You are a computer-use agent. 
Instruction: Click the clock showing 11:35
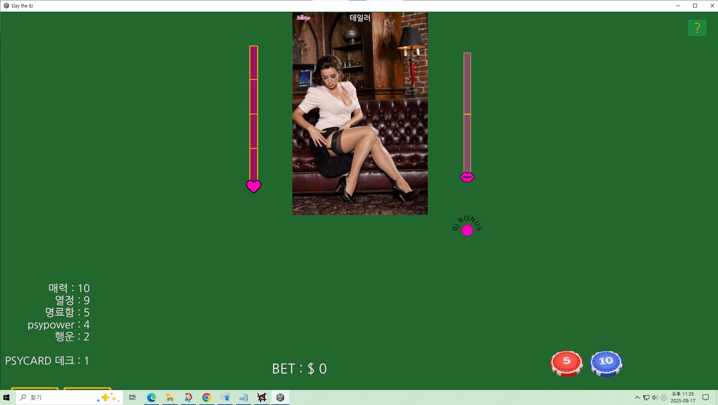683,397
